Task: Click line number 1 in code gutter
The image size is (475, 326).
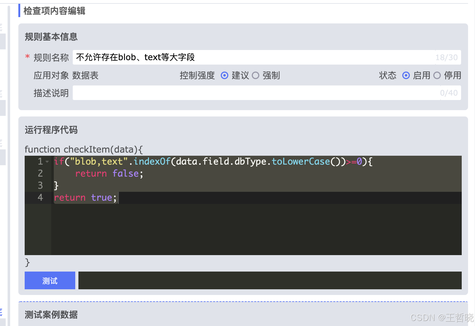Action: 40,161
